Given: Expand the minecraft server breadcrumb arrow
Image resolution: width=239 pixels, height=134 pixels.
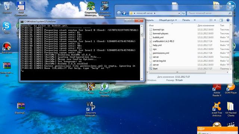Looking at the screenshot, I should pyautogui.click(x=155, y=13).
